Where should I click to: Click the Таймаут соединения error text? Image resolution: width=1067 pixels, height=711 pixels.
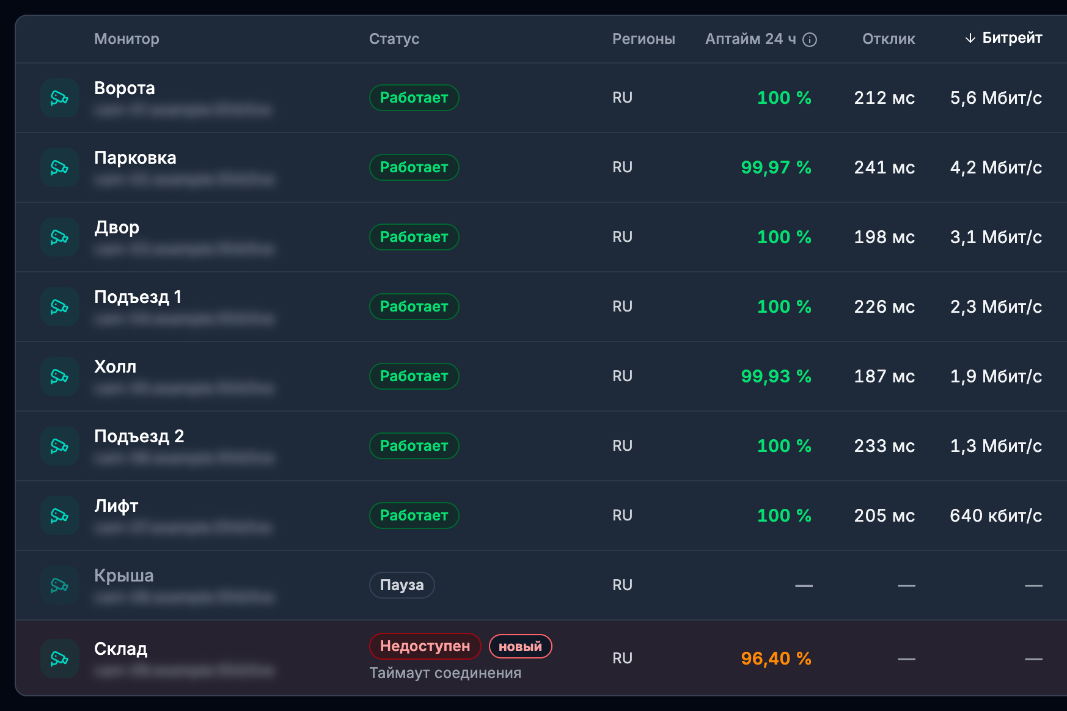pyautogui.click(x=446, y=673)
